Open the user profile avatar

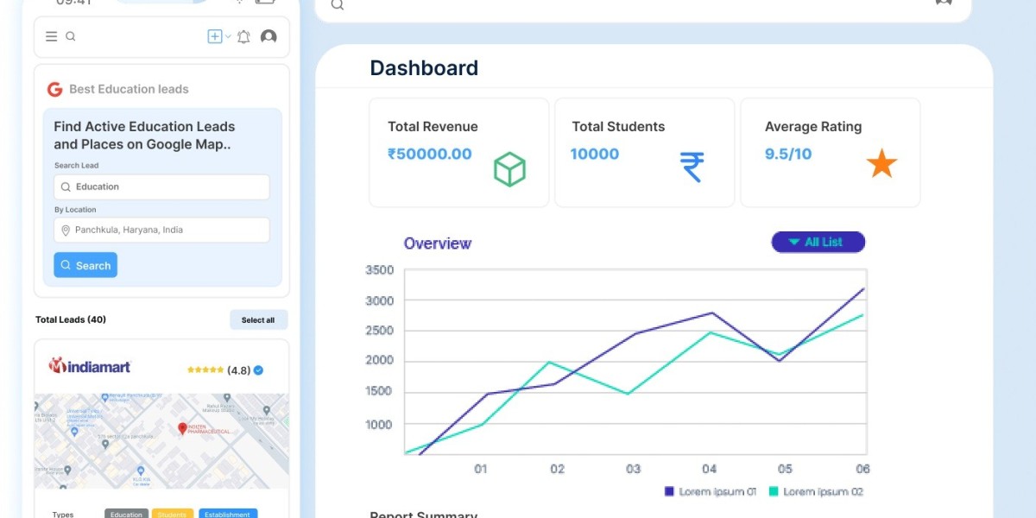268,36
